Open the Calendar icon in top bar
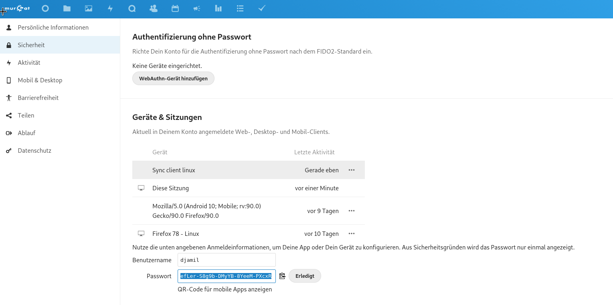This screenshot has width=613, height=305. (175, 8)
